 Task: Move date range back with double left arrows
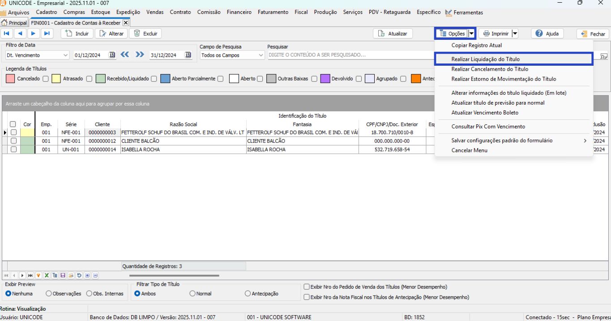124,55
